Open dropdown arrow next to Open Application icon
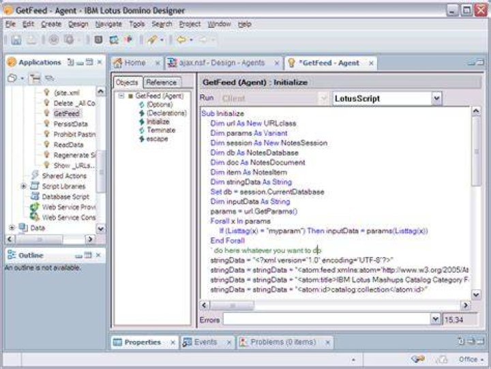Image resolution: width=491 pixels, height=369 pixels. tap(23, 78)
